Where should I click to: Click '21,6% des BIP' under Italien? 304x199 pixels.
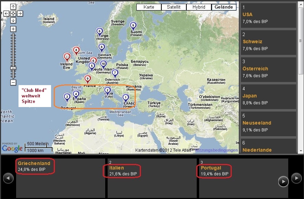tap(123, 174)
